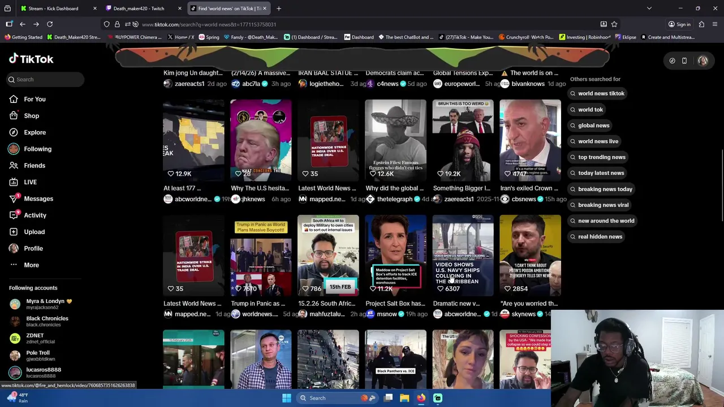Select the 'world news live' suggestion
The image size is (724, 407).
(594, 141)
